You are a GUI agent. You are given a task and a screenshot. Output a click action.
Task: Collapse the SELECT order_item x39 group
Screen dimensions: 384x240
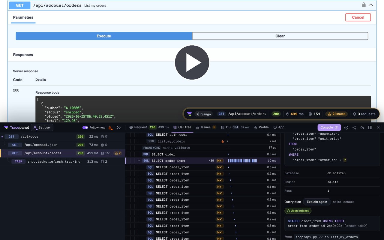point(139,161)
